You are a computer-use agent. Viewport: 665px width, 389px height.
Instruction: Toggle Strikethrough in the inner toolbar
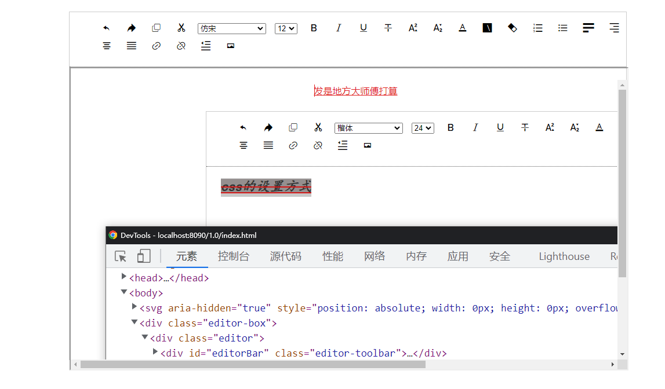coord(525,127)
